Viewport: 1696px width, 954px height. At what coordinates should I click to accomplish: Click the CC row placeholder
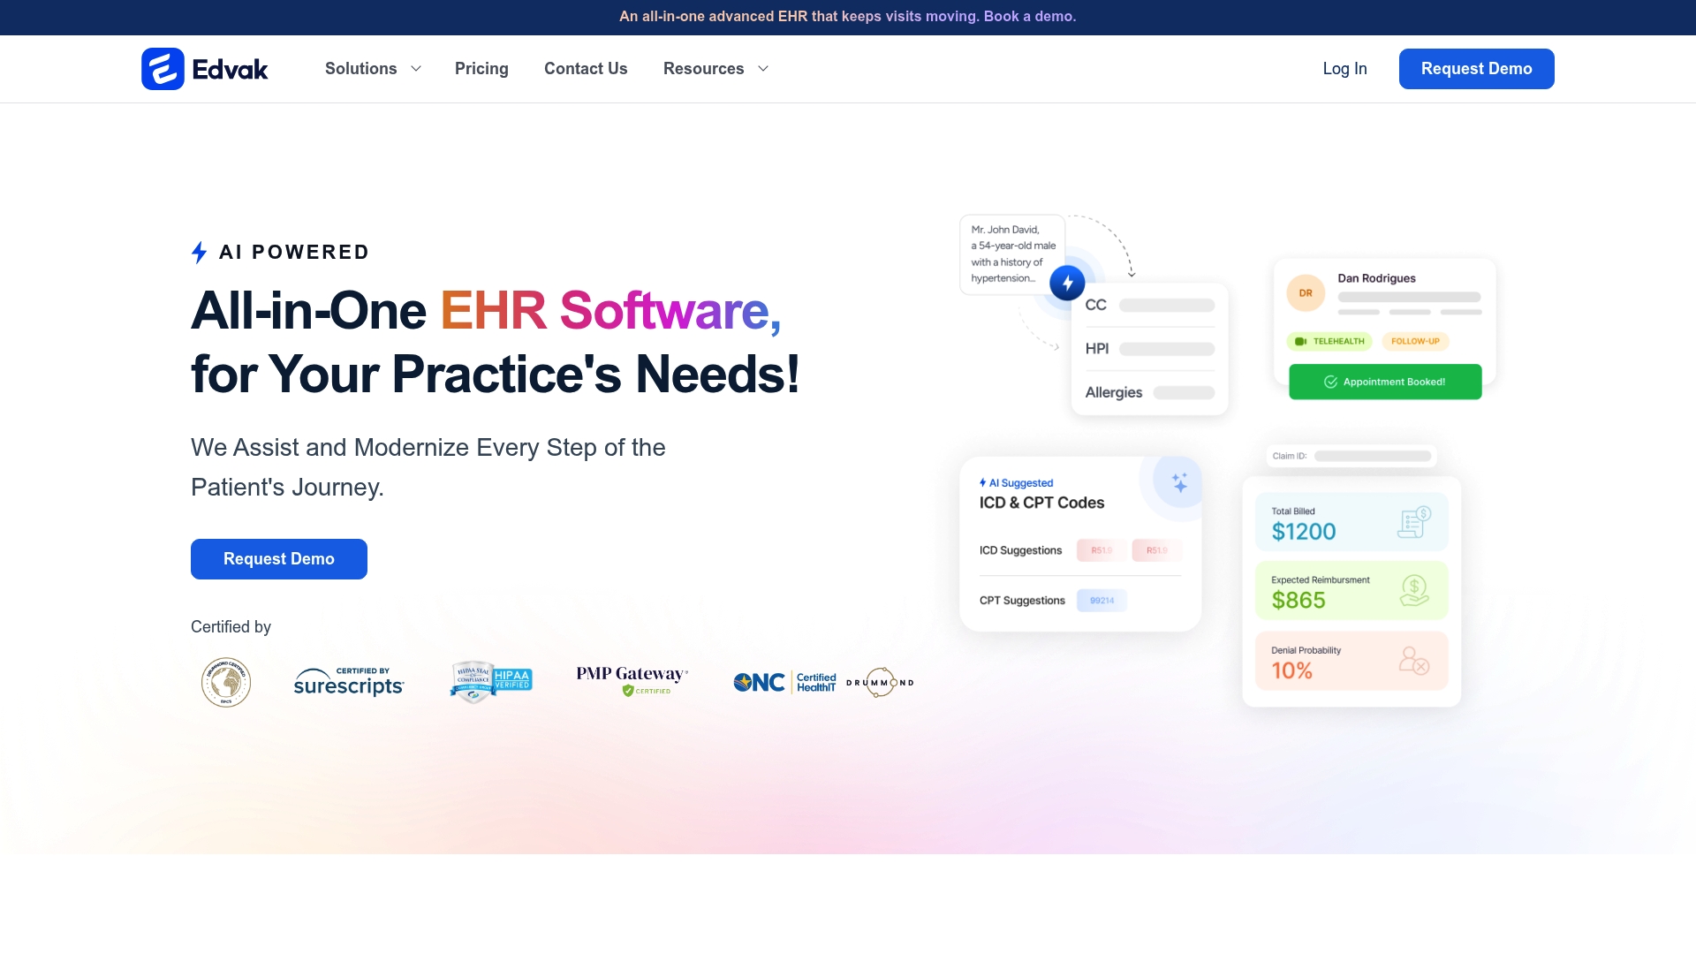tap(1167, 306)
